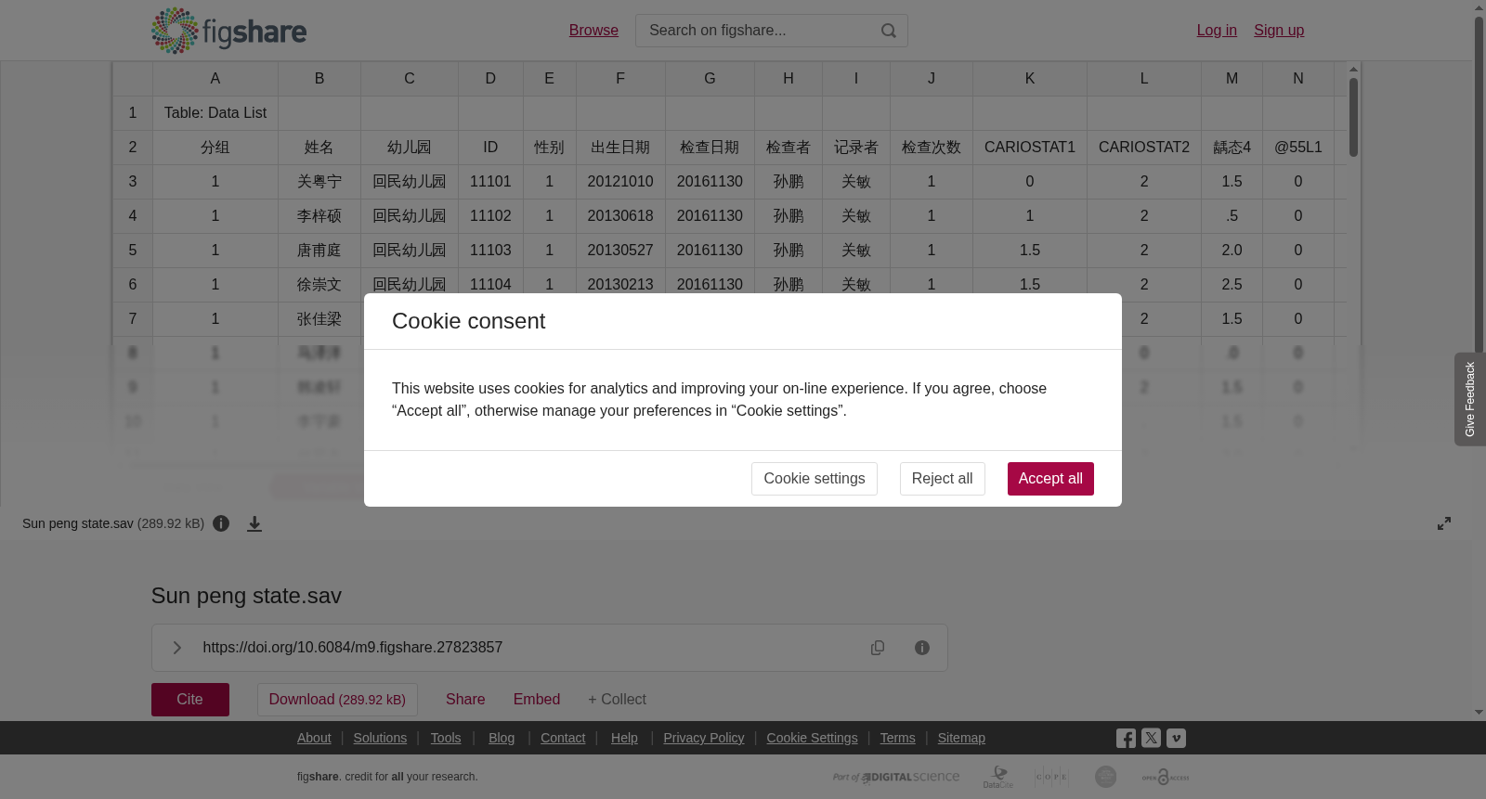Click the CARIOSTAT2 header cell
The height and width of the screenshot is (799, 1486).
tap(1144, 148)
